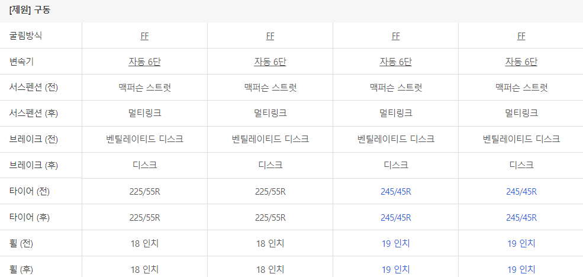
Task: Click blue 245/45R in 타이어 (후) row, third column
Action: pos(395,217)
